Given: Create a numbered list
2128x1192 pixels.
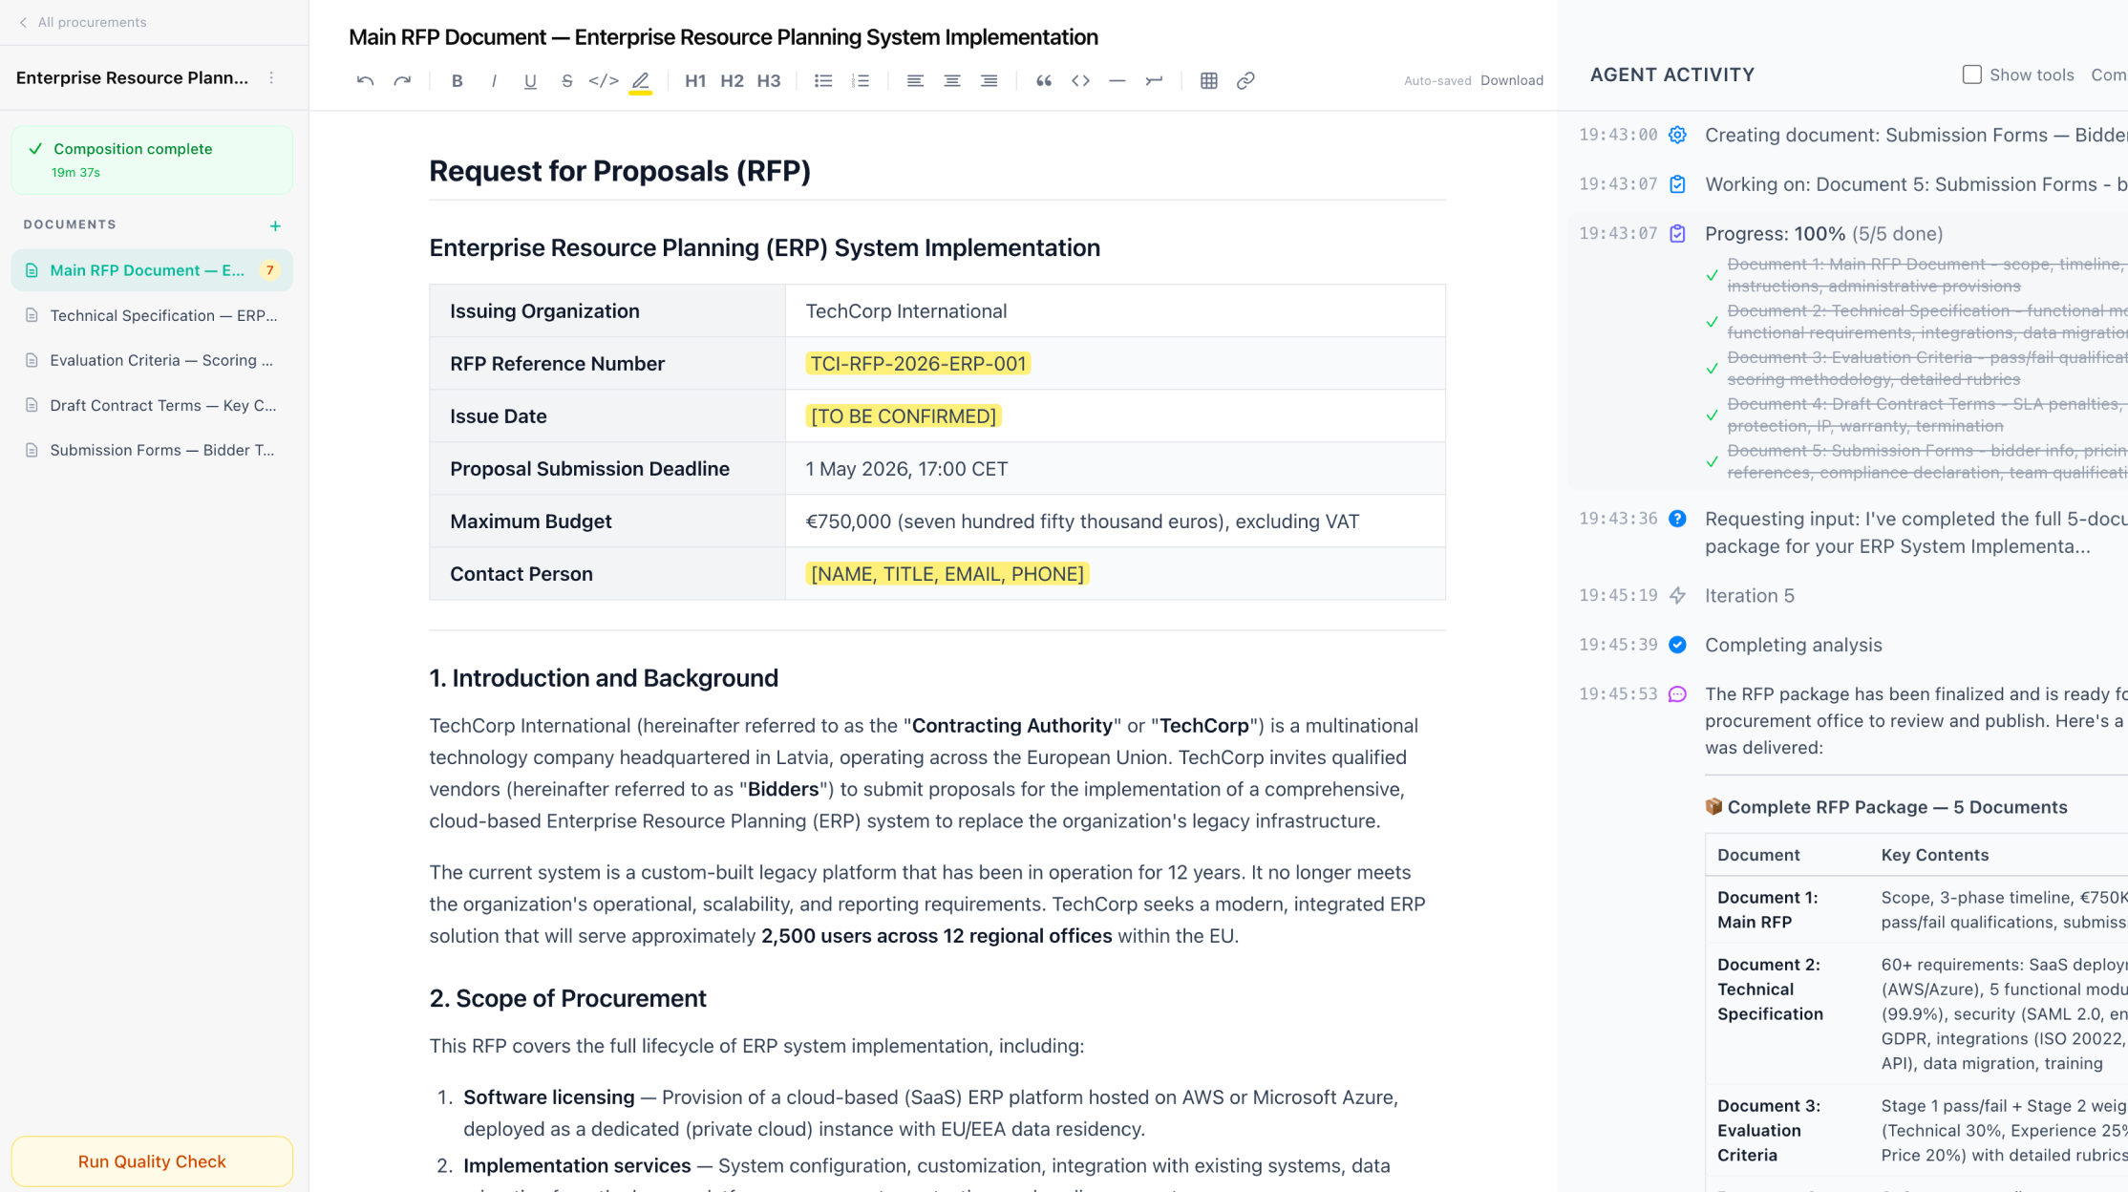Looking at the screenshot, I should click(x=861, y=81).
